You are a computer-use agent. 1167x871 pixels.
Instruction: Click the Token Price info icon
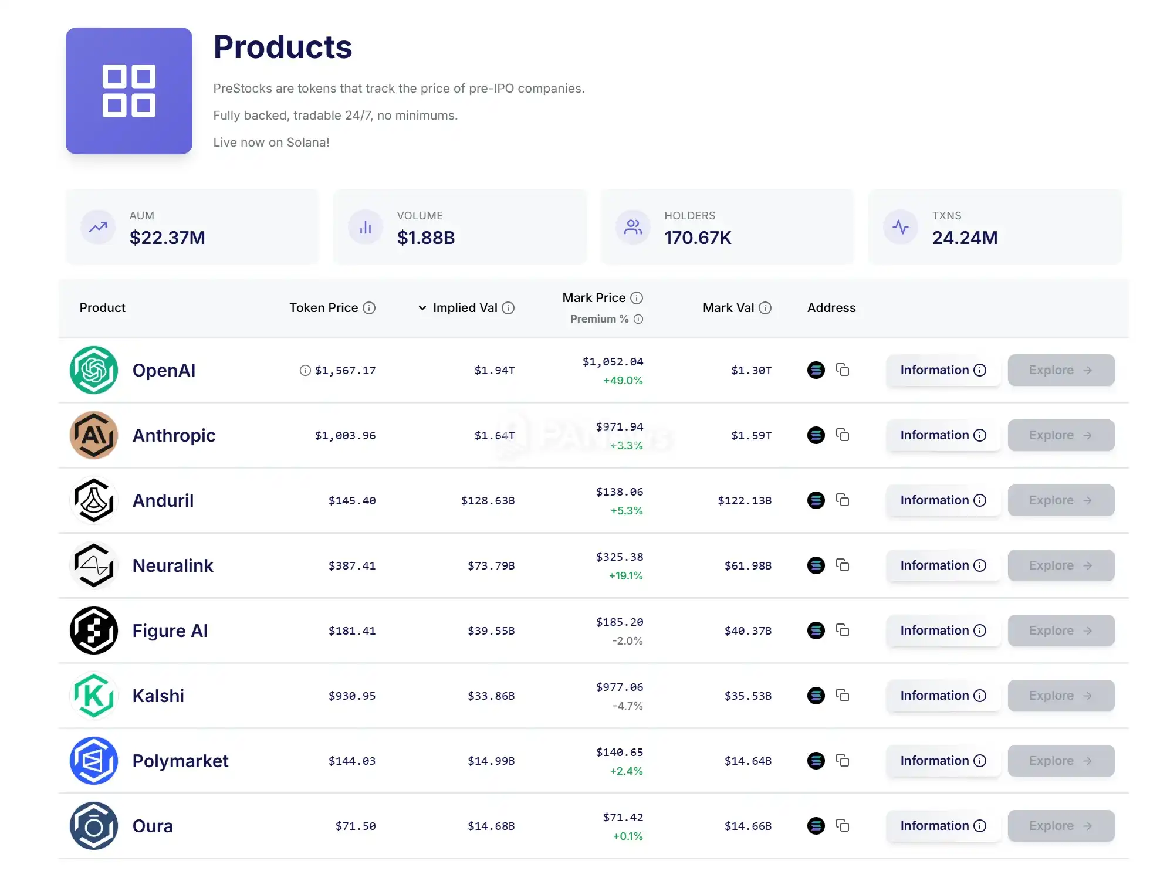(369, 308)
